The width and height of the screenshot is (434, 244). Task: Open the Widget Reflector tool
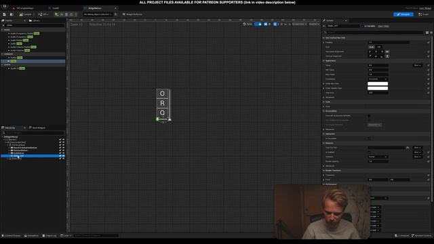click(x=132, y=14)
